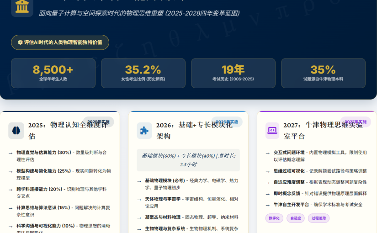Click the atom icon in AI evaluation badge
Image resolution: width=377 pixels, height=233 pixels.
point(20,42)
